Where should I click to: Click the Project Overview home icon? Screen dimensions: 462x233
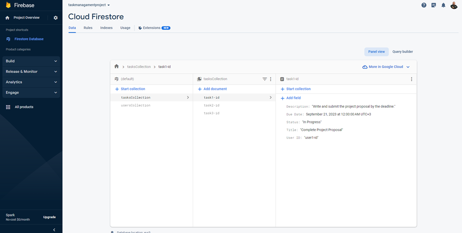click(x=8, y=18)
